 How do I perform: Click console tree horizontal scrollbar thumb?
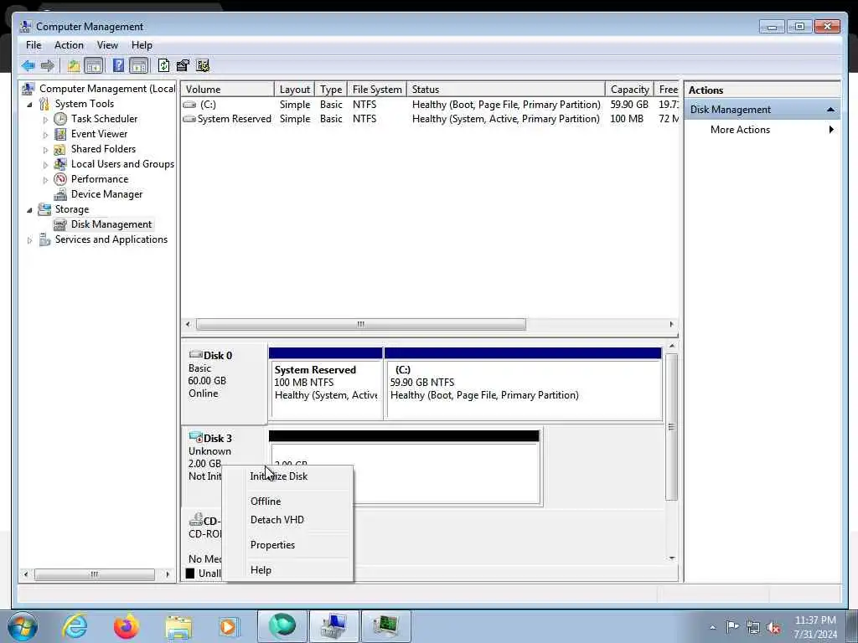pyautogui.click(x=94, y=574)
